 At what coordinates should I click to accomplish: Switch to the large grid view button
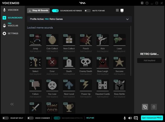coord(122,11)
